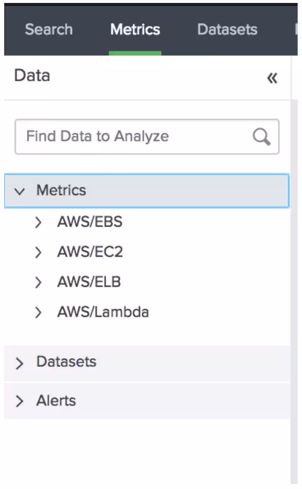
Task: Select the AWS/ELB metric label
Action: point(89,282)
